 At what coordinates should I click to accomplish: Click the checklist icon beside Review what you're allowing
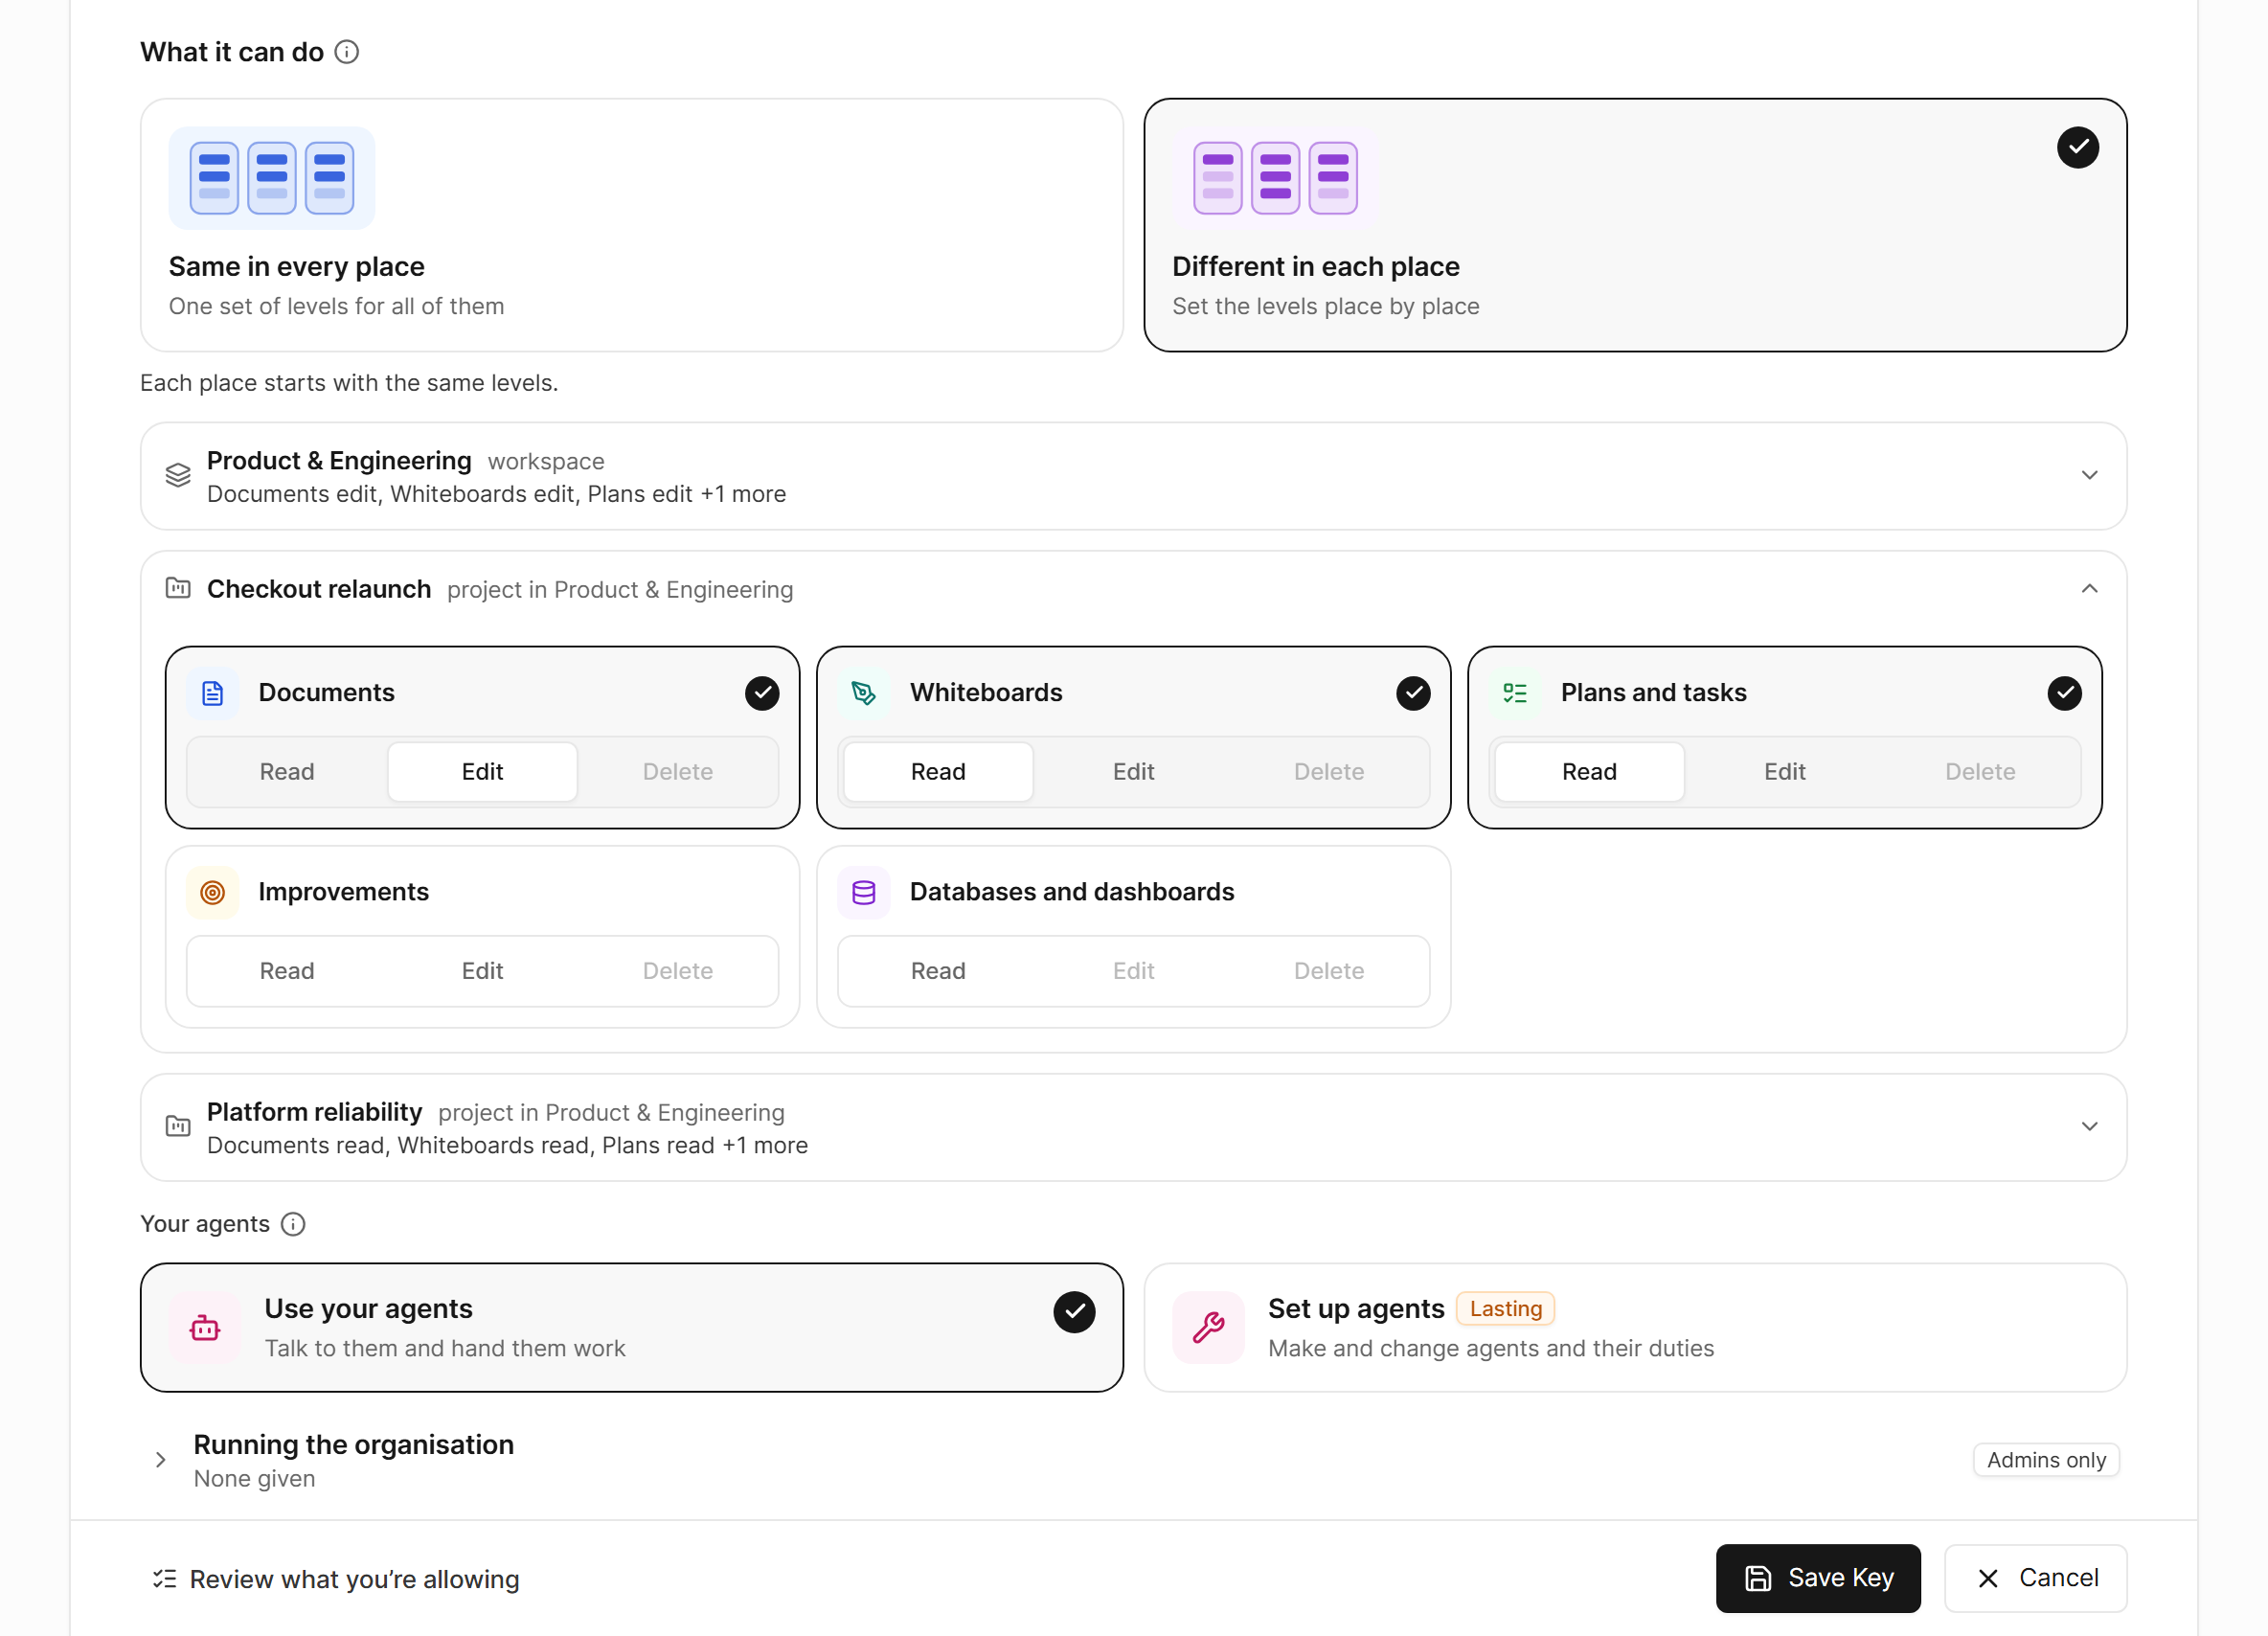(x=165, y=1579)
